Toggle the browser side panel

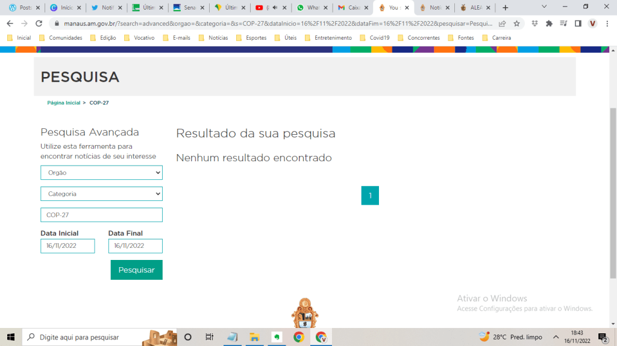pos(578,23)
